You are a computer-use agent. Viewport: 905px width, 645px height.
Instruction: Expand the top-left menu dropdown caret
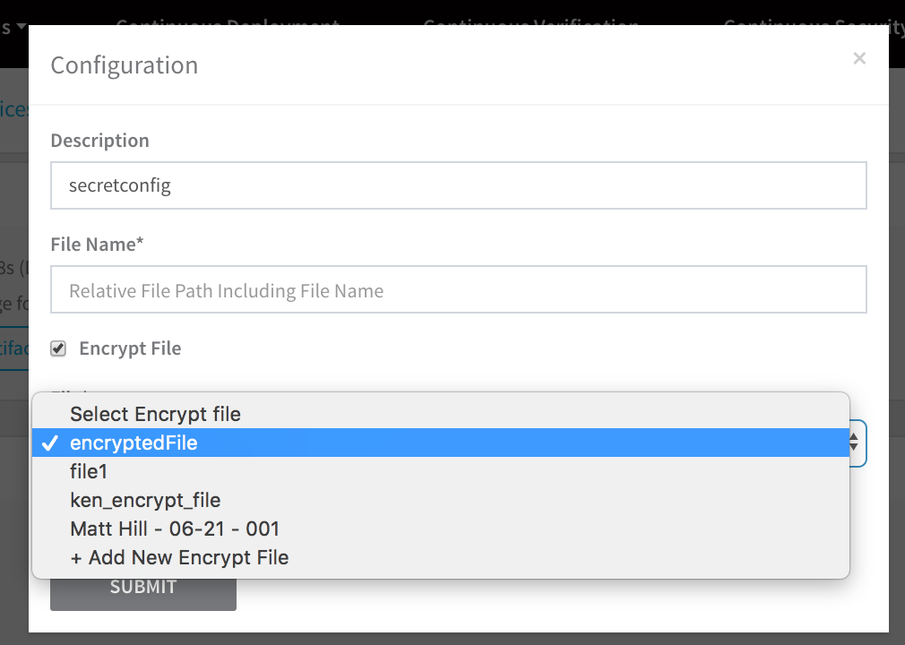(x=22, y=27)
